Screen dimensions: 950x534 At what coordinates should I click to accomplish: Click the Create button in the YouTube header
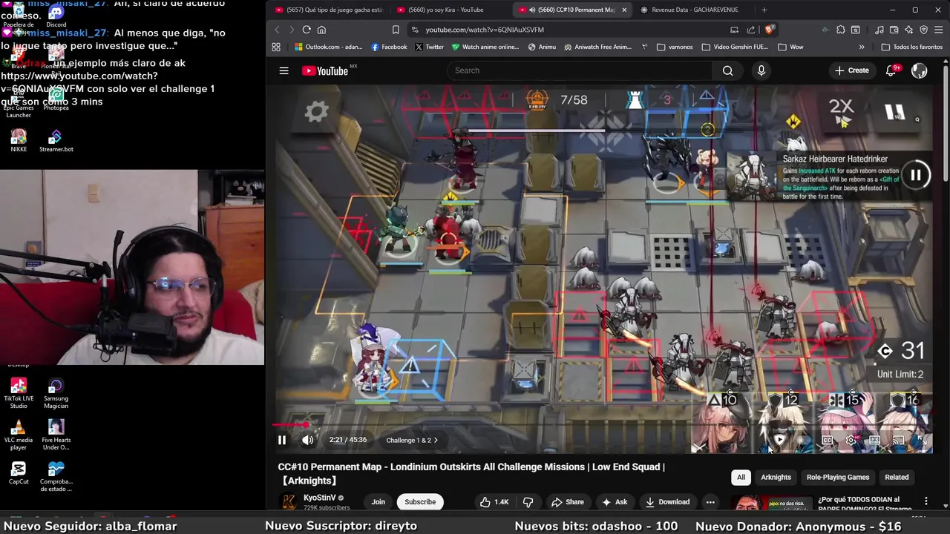pyautogui.click(x=851, y=70)
